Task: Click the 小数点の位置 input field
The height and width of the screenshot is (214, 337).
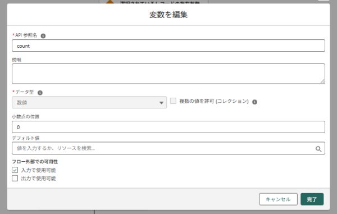Action: (x=168, y=127)
